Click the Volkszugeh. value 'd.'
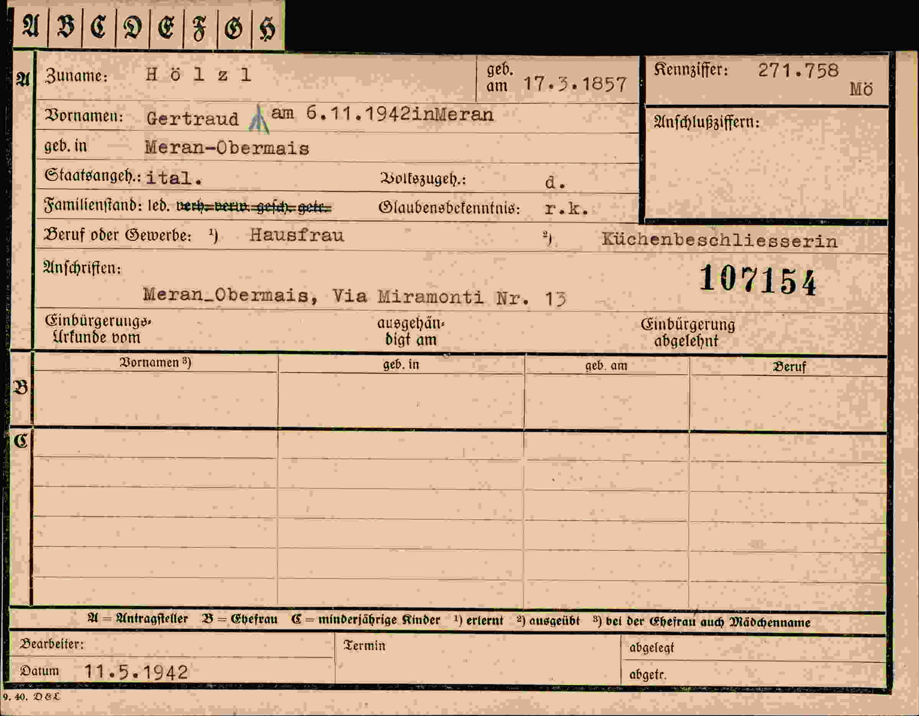Screen dimensions: 919x716 click(555, 183)
